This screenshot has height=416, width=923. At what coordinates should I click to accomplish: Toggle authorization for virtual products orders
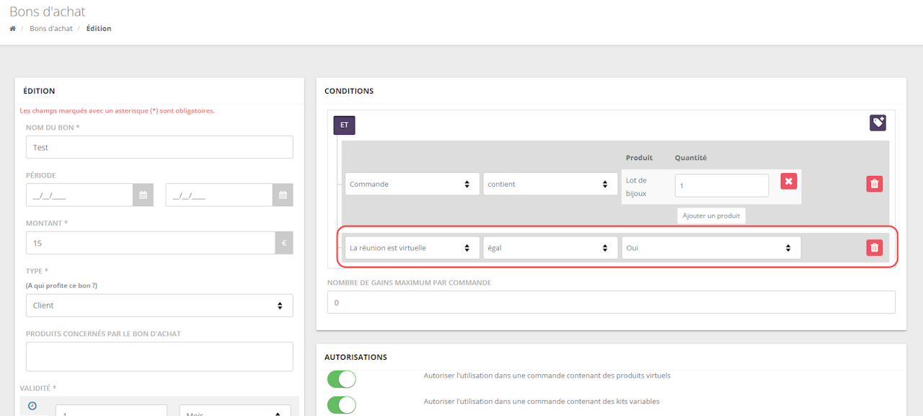(341, 379)
